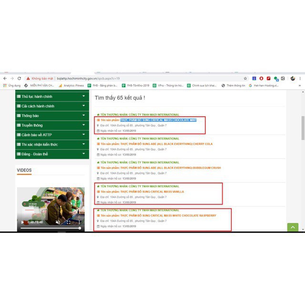Open the Truyền thông menu item
The image size is (305, 305).
click(51, 125)
